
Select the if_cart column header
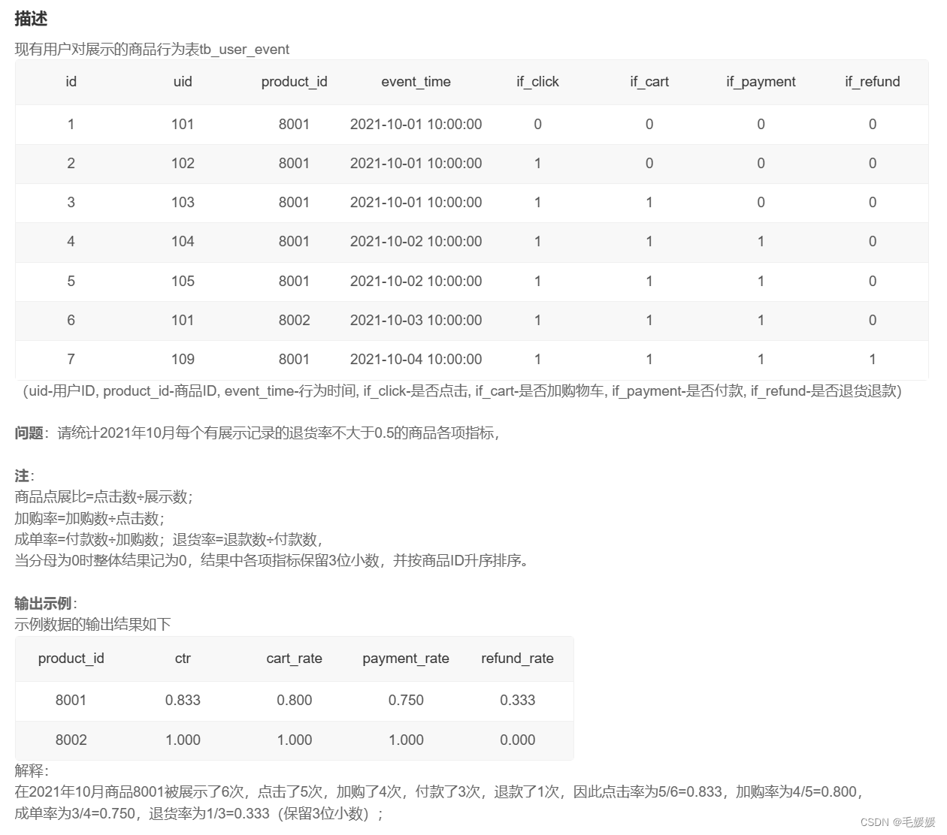click(649, 82)
